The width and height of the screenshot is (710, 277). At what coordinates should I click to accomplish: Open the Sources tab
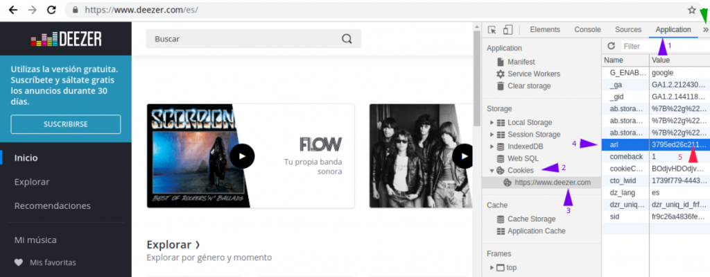[x=628, y=29]
